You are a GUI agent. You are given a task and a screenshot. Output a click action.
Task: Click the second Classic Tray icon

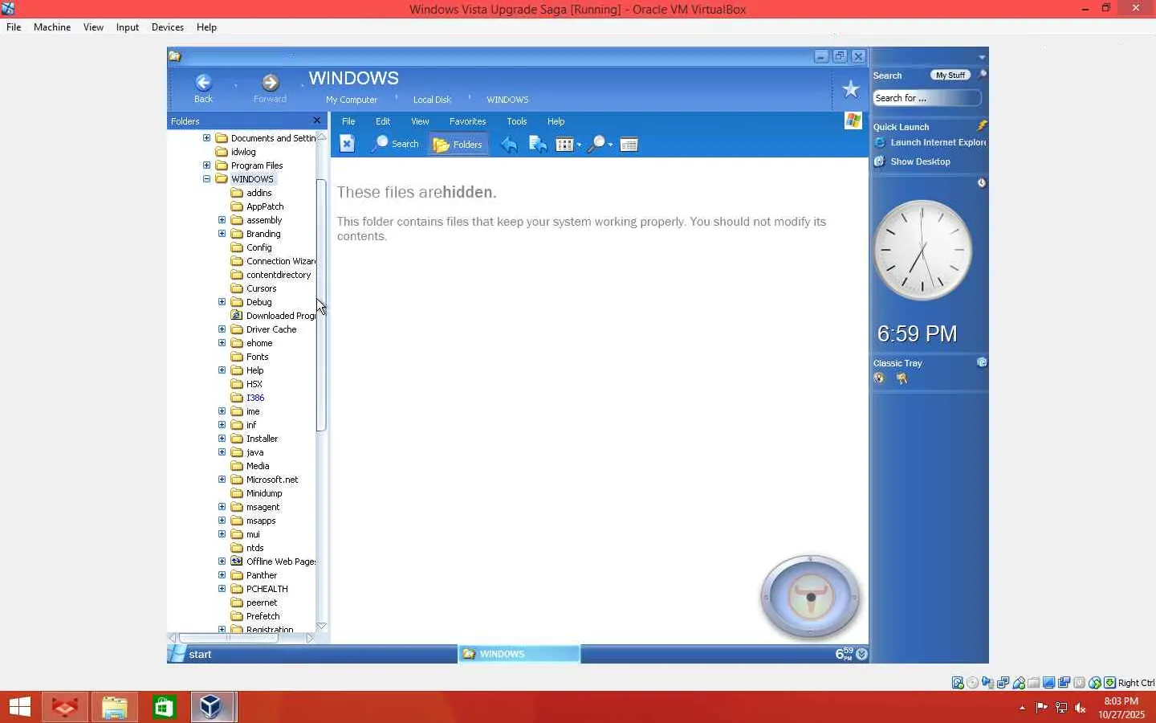(902, 378)
